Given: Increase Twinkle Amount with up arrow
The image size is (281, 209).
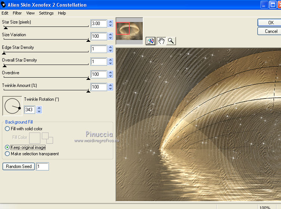Looking at the screenshot, I should 111,85.
